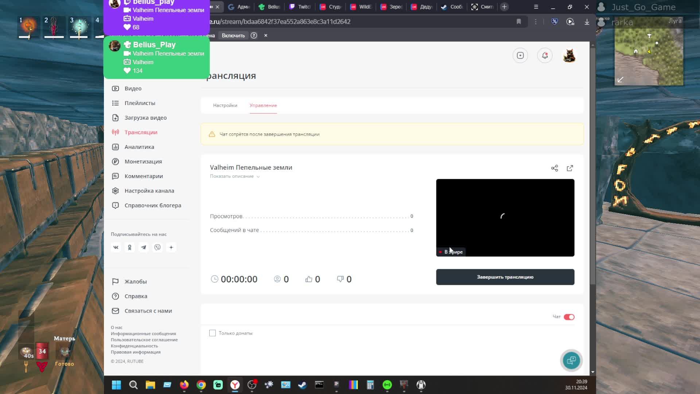Bookmark the page via bookmark icon
This screenshot has width=700, height=394.
pos(519,22)
